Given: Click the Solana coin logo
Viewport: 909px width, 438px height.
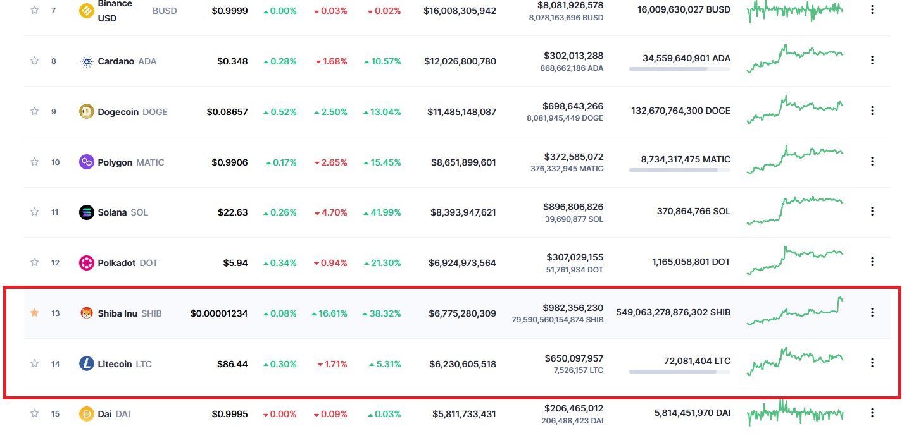Looking at the screenshot, I should click(87, 212).
